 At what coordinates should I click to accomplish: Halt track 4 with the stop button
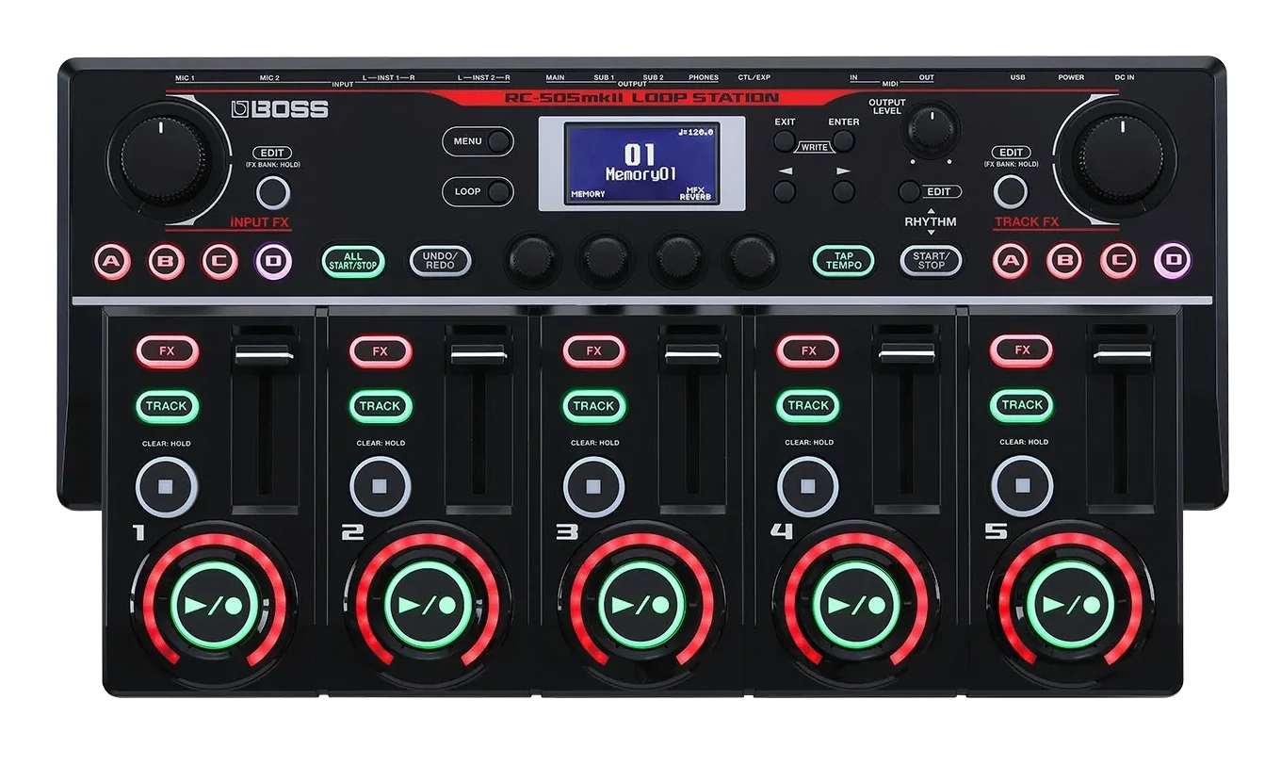(808, 486)
